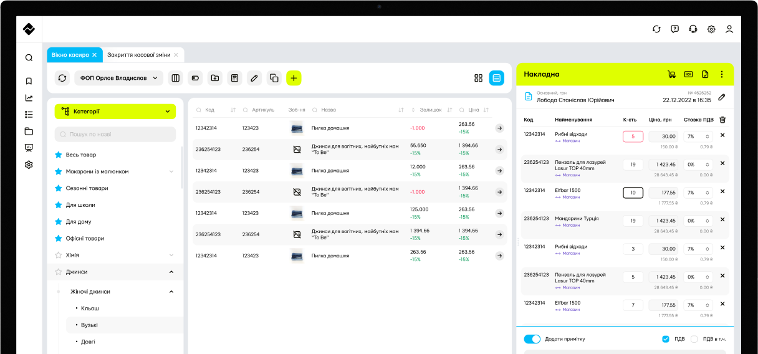Image resolution: width=758 pixels, height=354 pixels.
Task: Open the calculator icon in toolbar
Action: pos(234,78)
